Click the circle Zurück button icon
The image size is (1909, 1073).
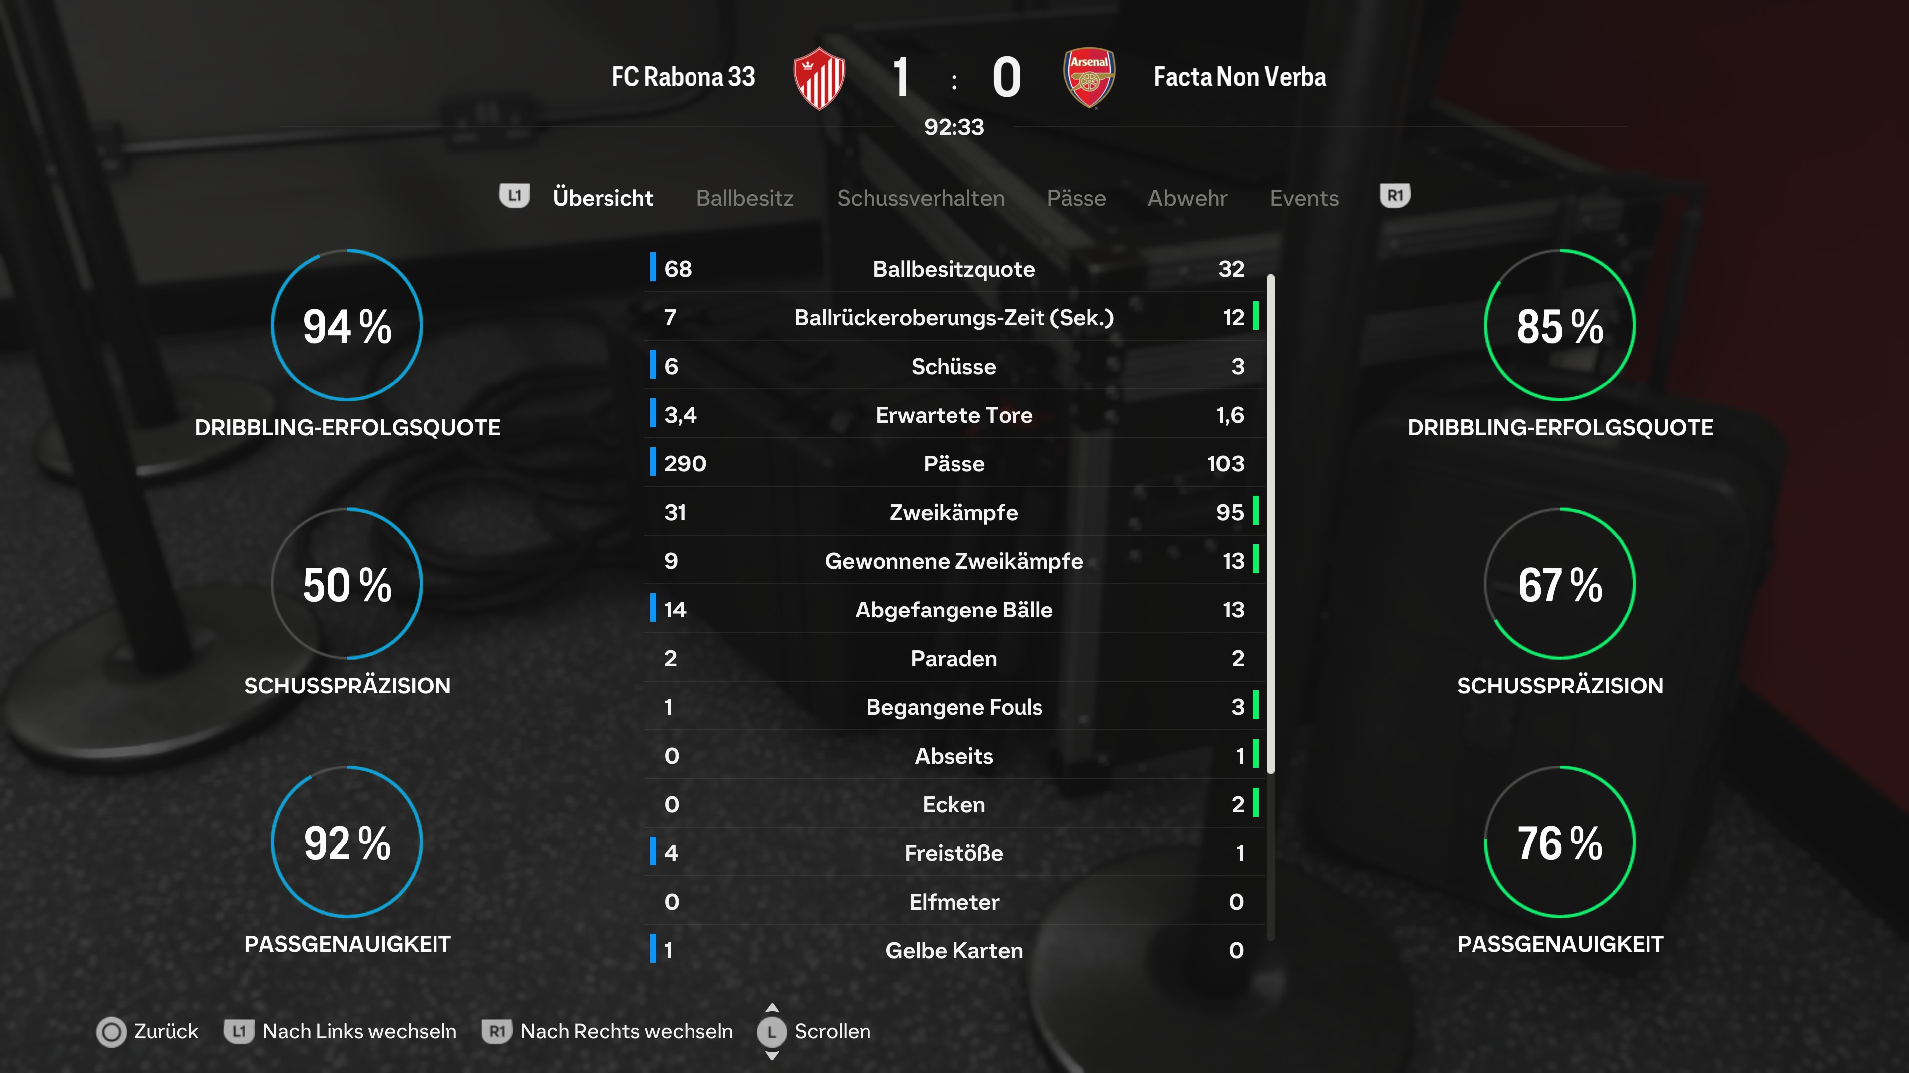click(112, 1032)
